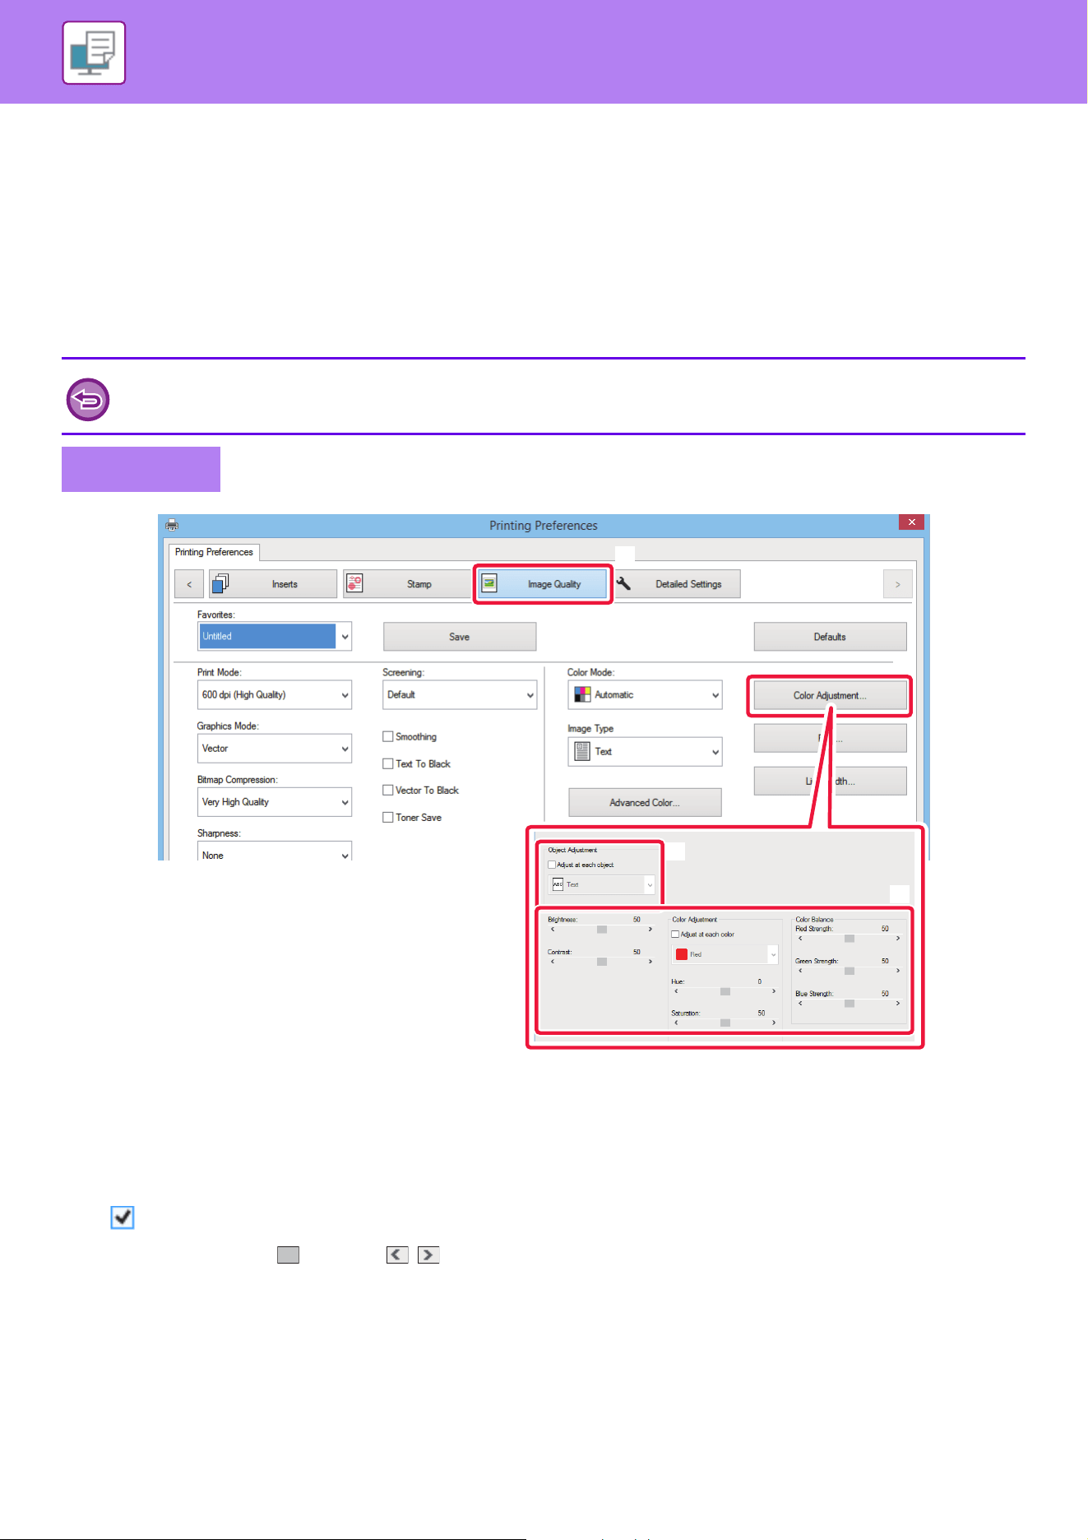Decrease Green Strength with its left arrow
The width and height of the screenshot is (1088, 1540).
800,971
